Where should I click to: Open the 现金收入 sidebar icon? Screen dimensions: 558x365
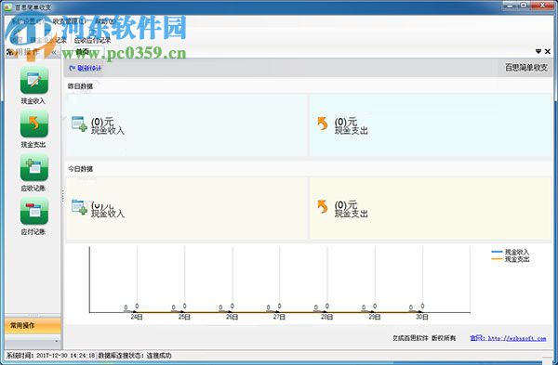pos(33,81)
